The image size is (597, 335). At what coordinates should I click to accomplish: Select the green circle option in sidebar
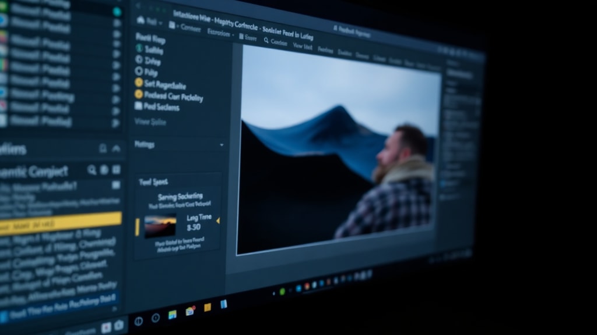tap(139, 48)
